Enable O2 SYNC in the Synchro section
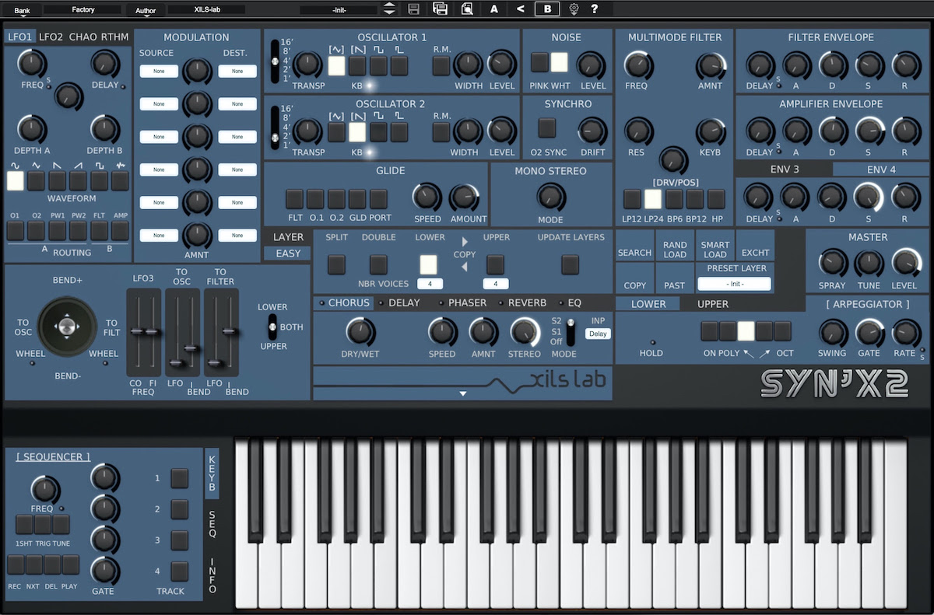The image size is (934, 615). point(546,128)
